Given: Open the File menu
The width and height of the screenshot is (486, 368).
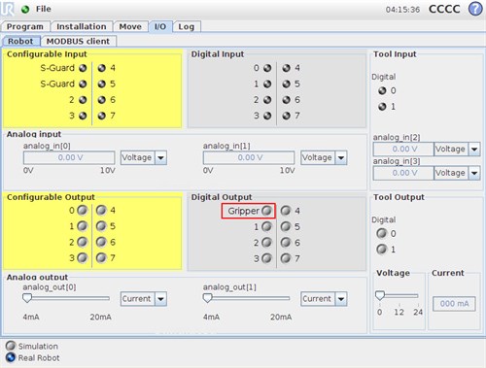Looking at the screenshot, I should (x=44, y=9).
